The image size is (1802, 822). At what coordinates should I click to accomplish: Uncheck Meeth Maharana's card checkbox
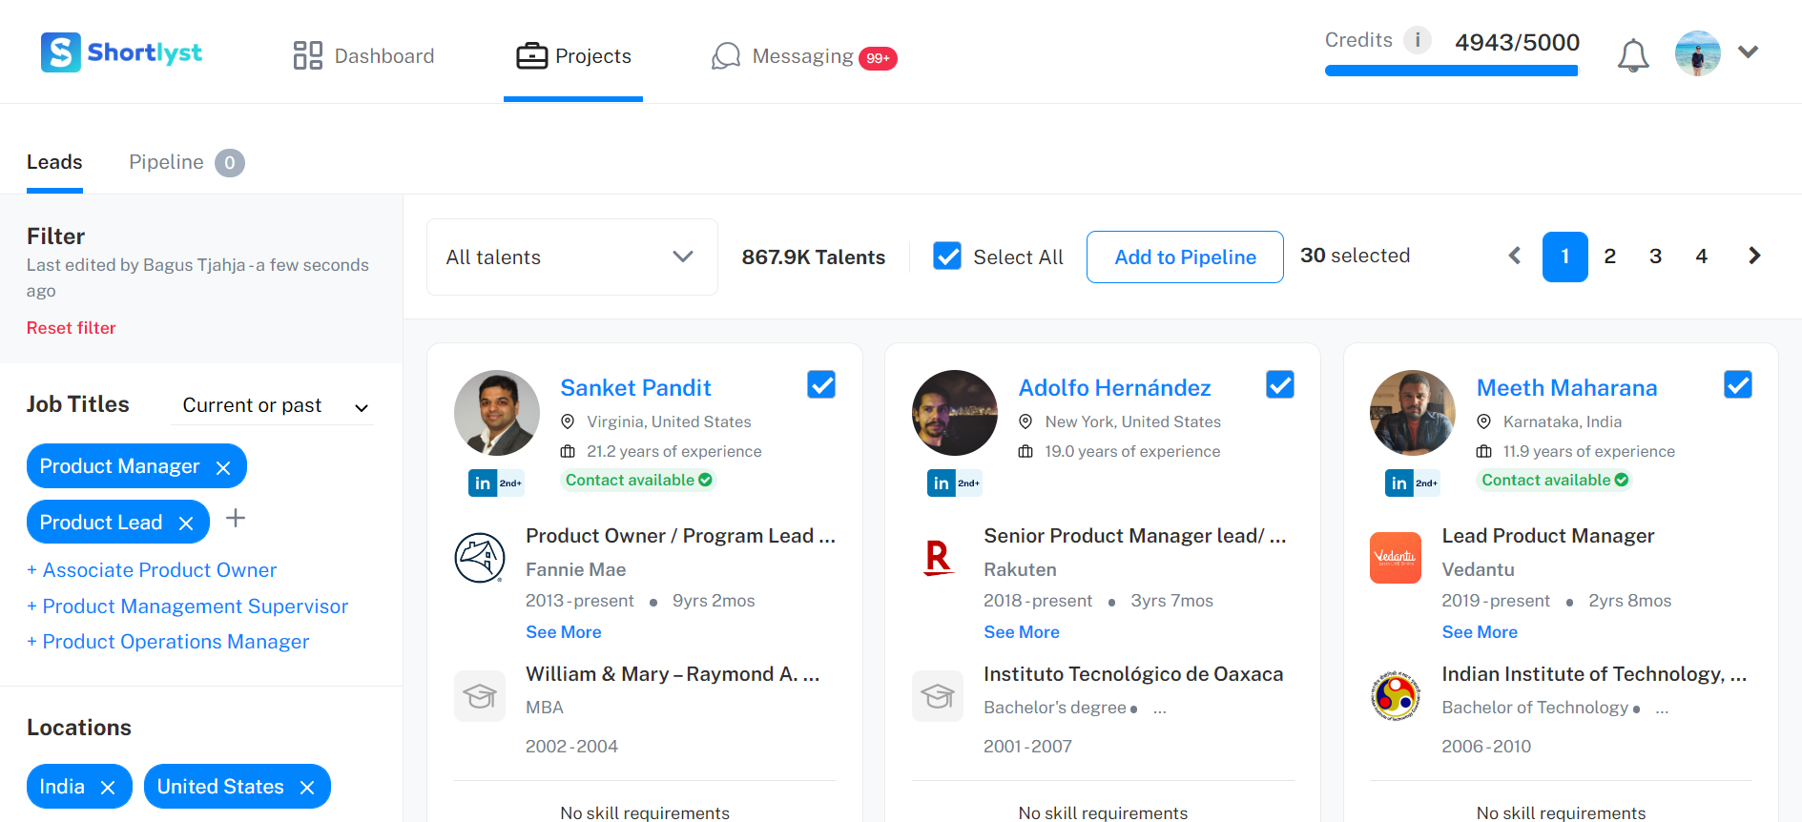(1738, 384)
